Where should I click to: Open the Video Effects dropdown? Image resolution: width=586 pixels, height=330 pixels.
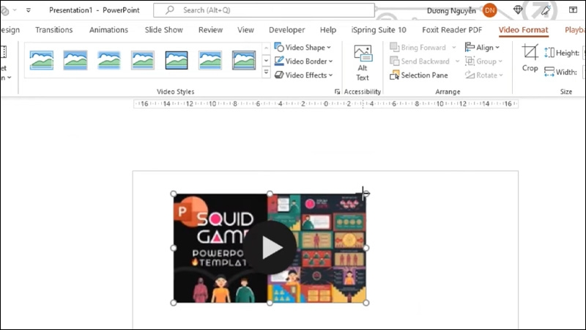tap(303, 76)
